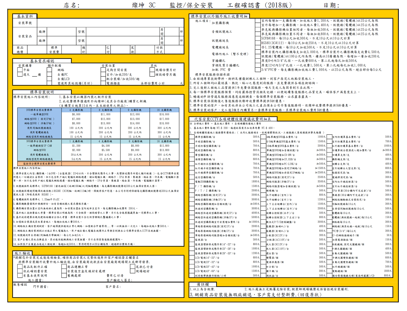The height and width of the screenshot is (311, 407).
Task: Tick the 有基本使用說明 checkbox
Action: tap(20, 276)
